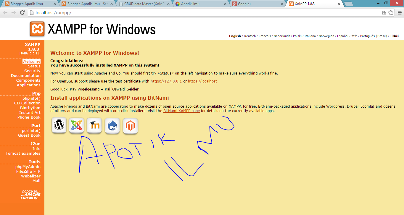Open perlinfo() in the sidebar
The height and width of the screenshot is (215, 404).
point(31,130)
